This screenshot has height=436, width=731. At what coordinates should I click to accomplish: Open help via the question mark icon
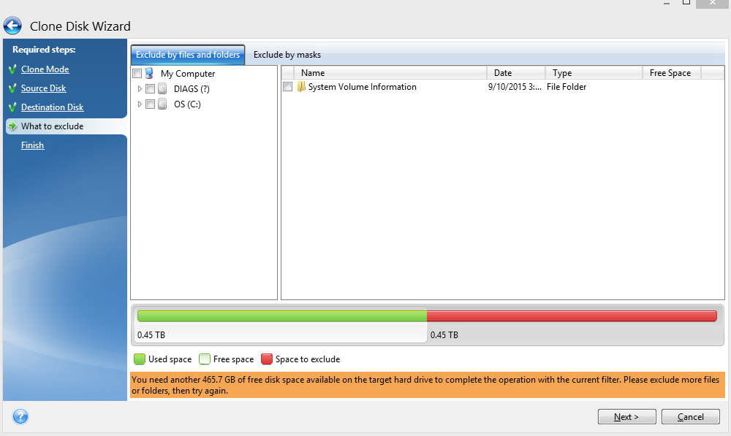20,416
